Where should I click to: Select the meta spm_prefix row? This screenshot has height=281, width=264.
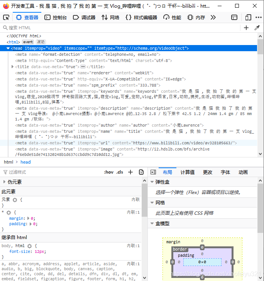88,85
